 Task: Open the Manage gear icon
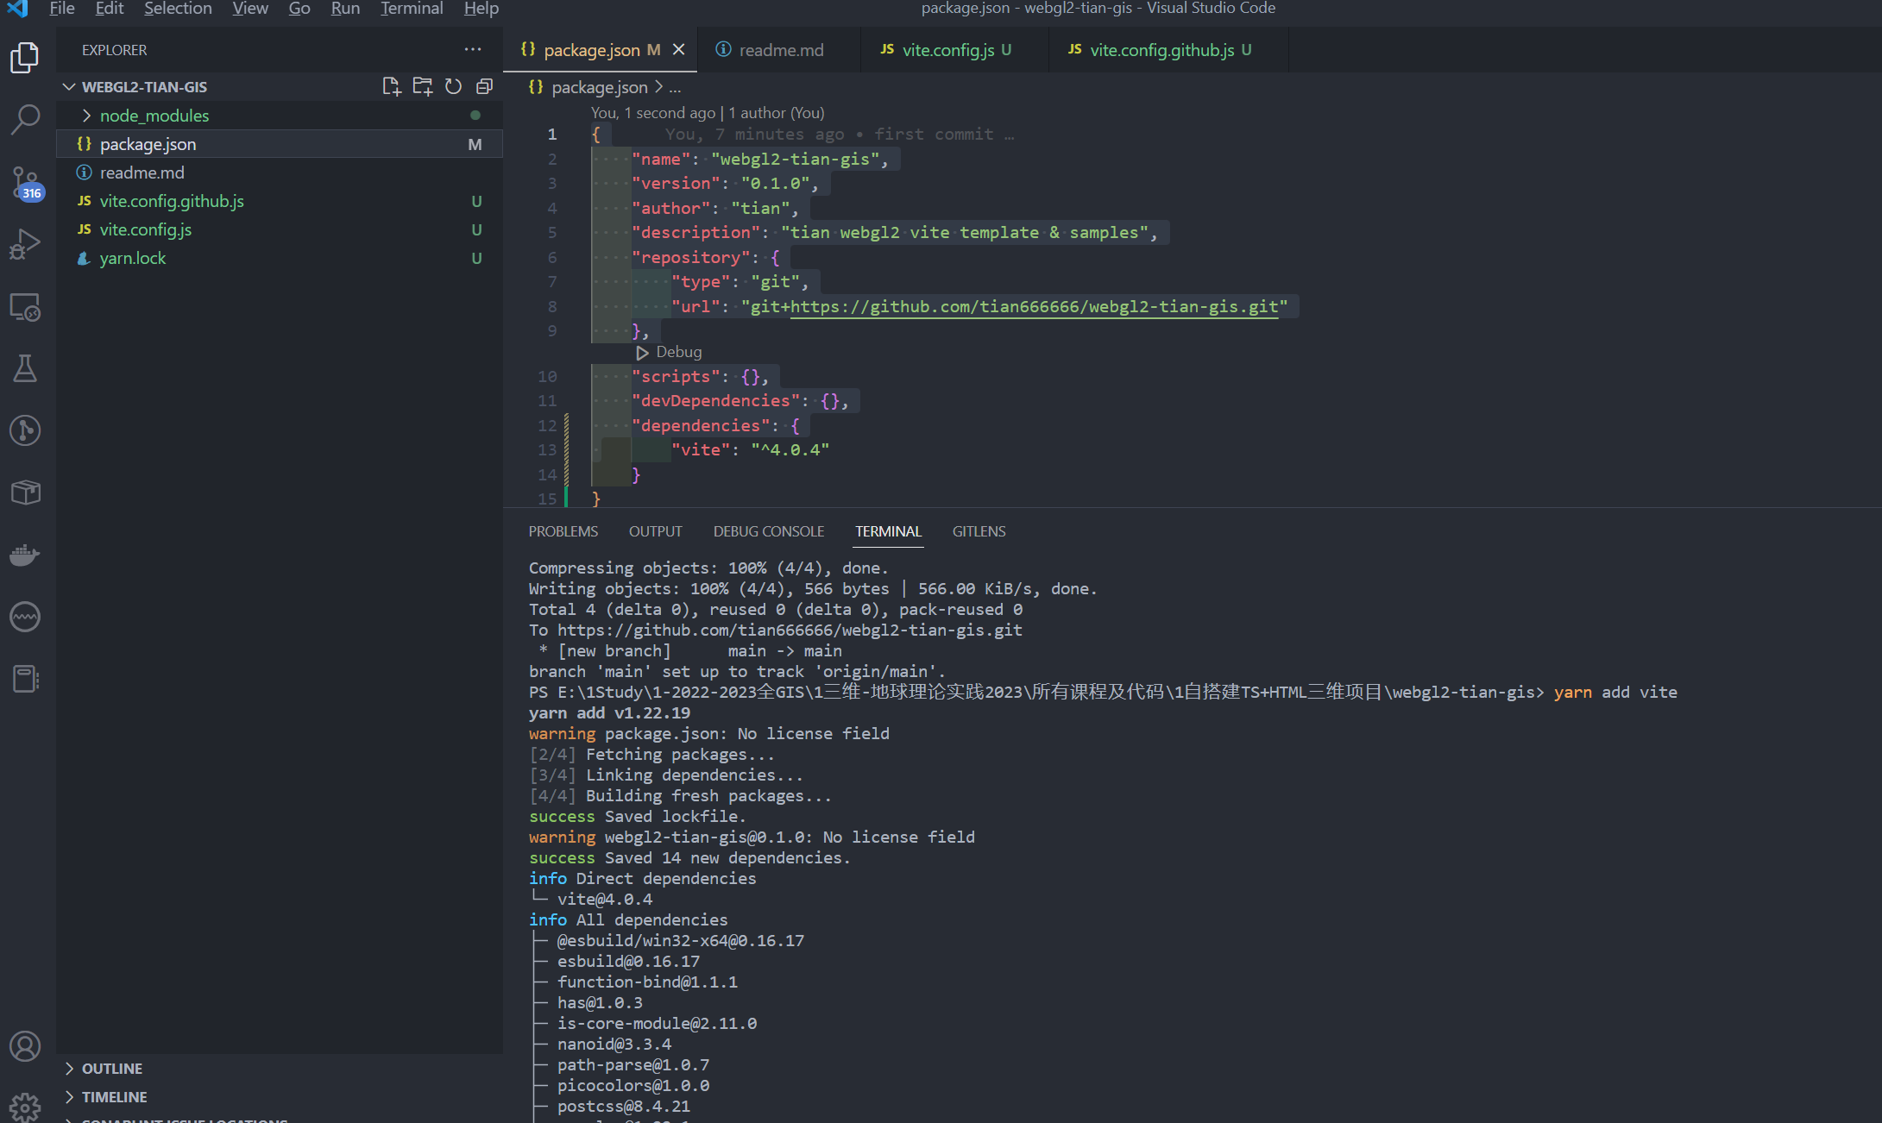[x=25, y=1107]
